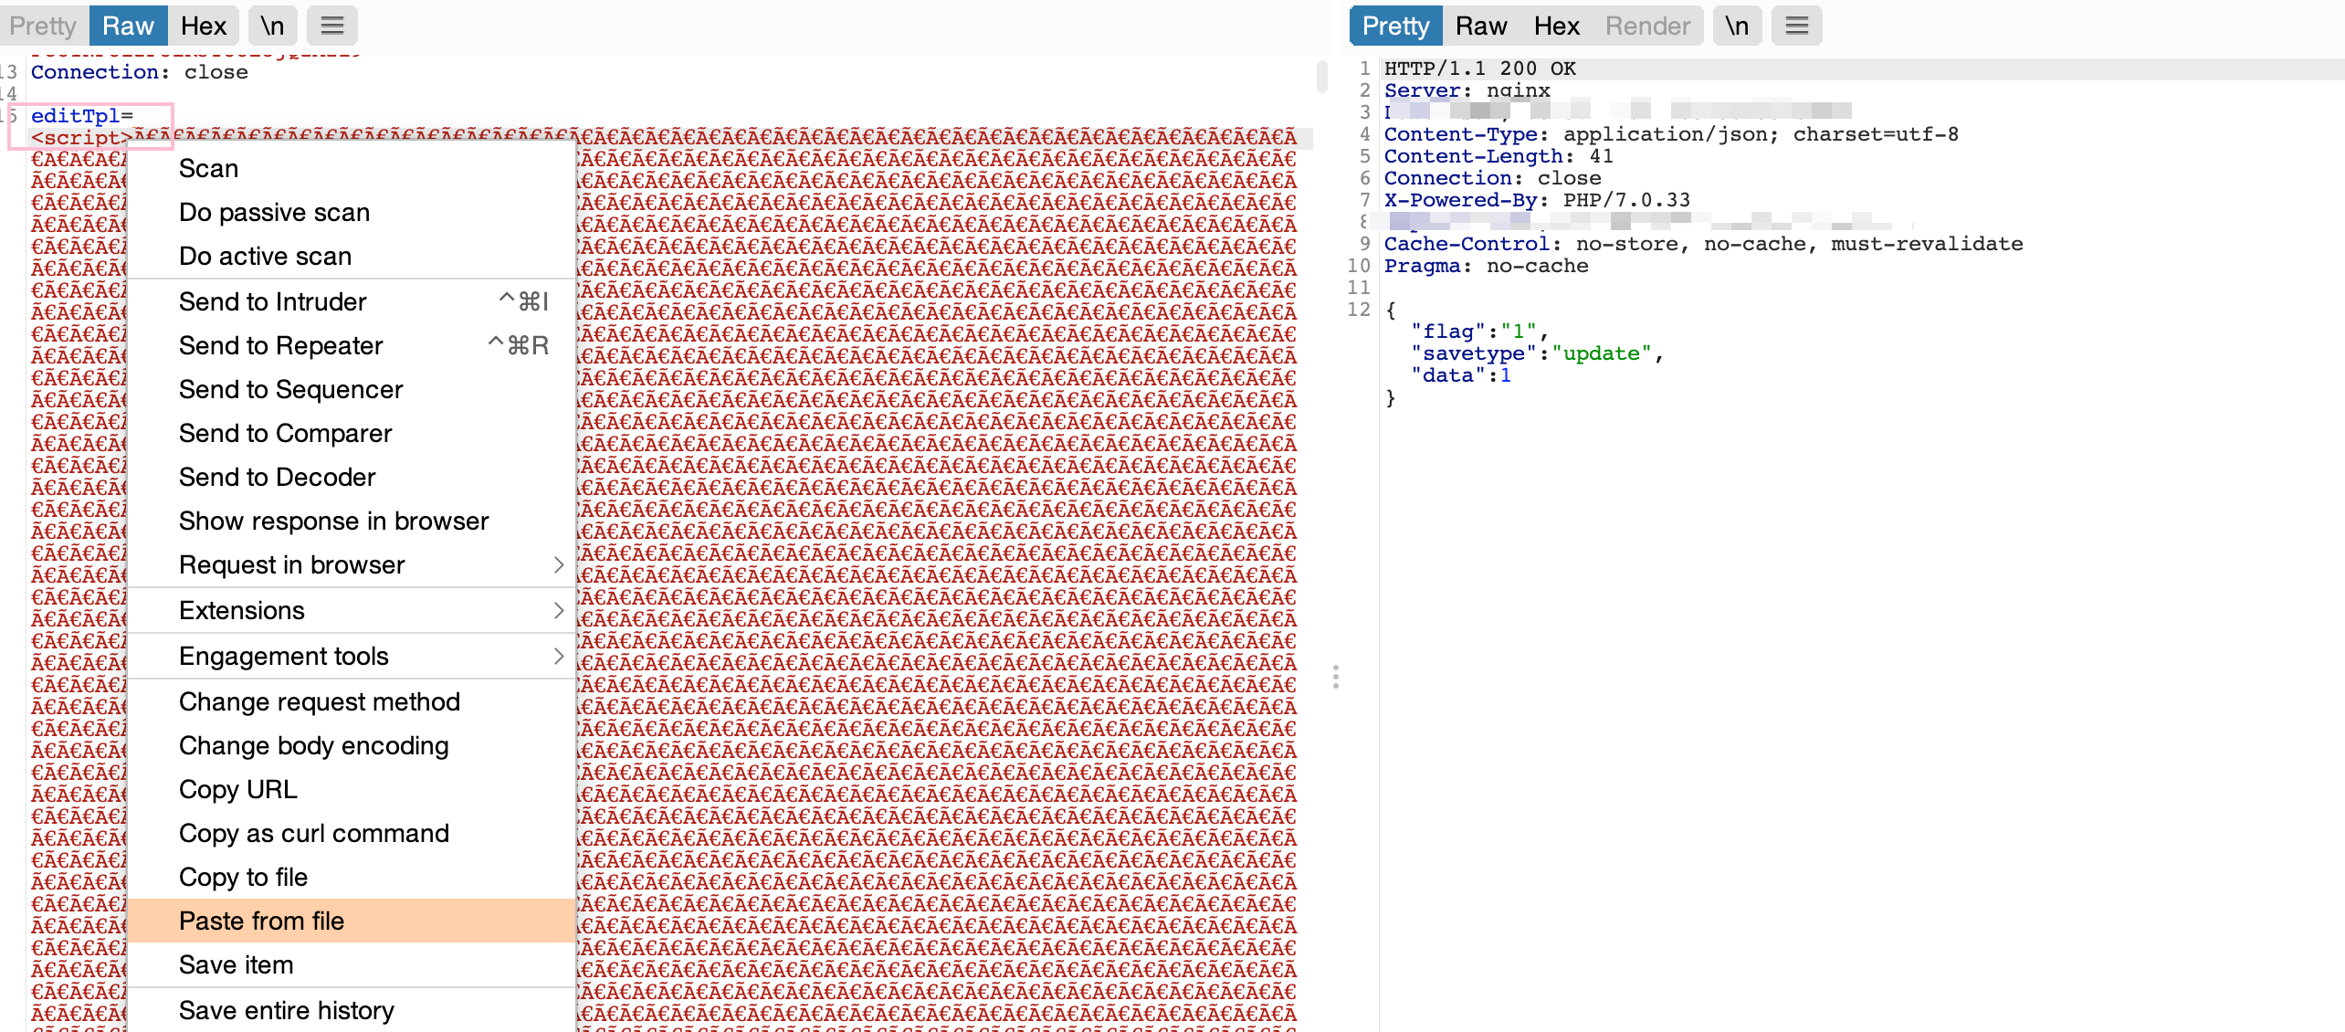Choose Show response in browser
Image resolution: width=2345 pixels, height=1032 pixels.
(x=352, y=521)
